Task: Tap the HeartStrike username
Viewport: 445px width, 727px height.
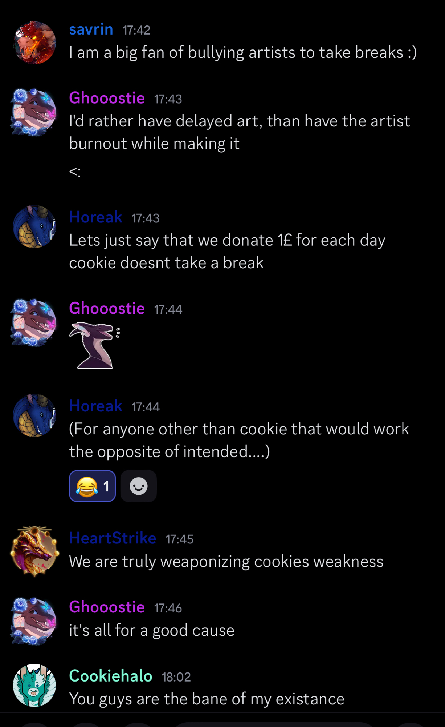Action: pyautogui.click(x=113, y=538)
